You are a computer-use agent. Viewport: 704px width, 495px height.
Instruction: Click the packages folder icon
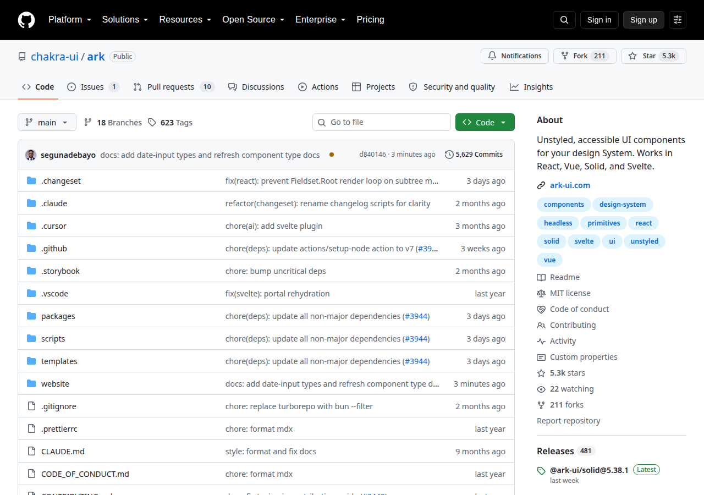31,316
